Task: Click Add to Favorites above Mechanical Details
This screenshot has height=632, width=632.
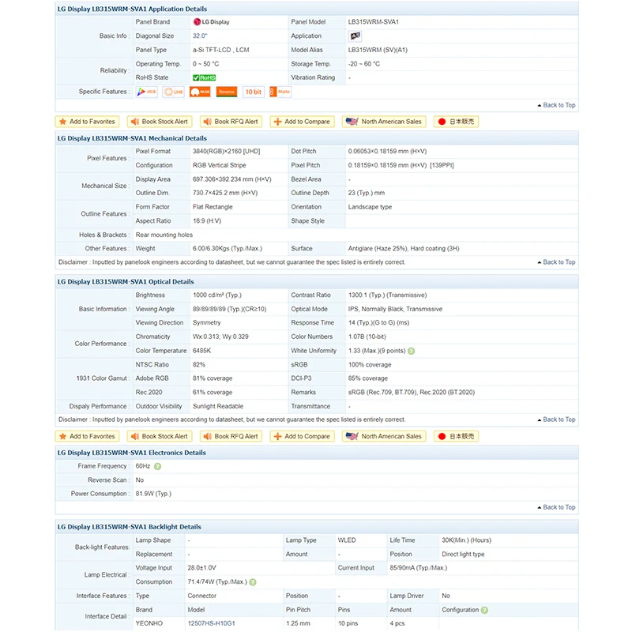Action: coord(87,122)
